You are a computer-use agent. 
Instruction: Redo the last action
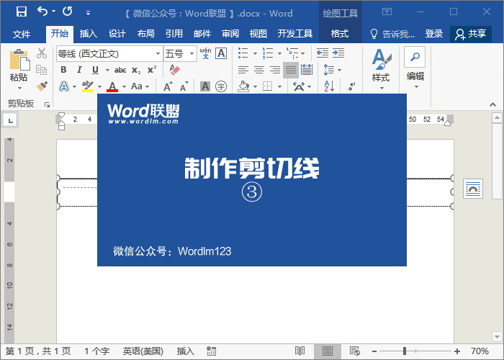tap(68, 12)
